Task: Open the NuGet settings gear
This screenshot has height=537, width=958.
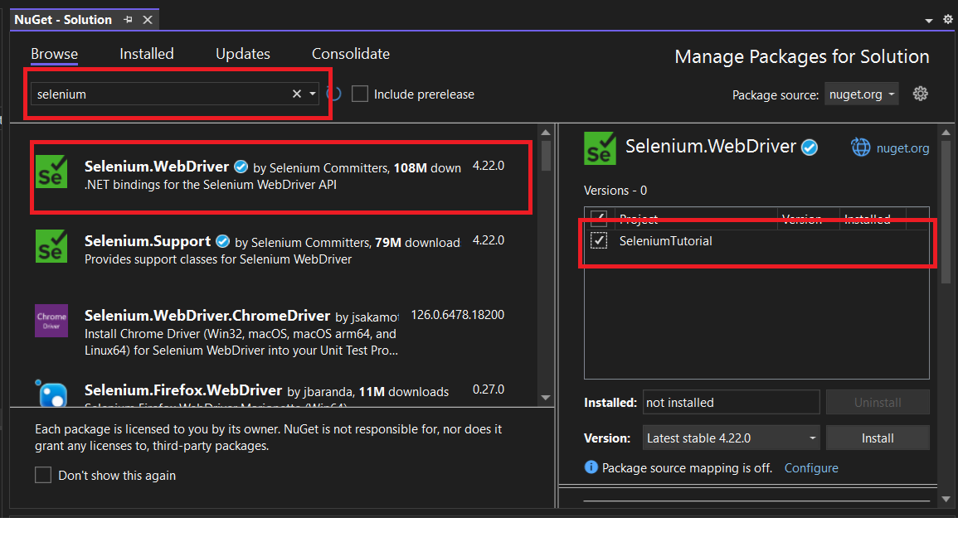Action: point(920,94)
